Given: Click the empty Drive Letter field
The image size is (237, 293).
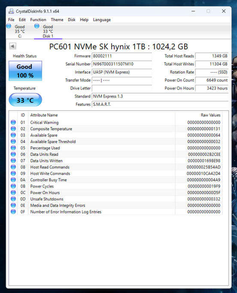Looking at the screenshot, I should pos(122,88).
